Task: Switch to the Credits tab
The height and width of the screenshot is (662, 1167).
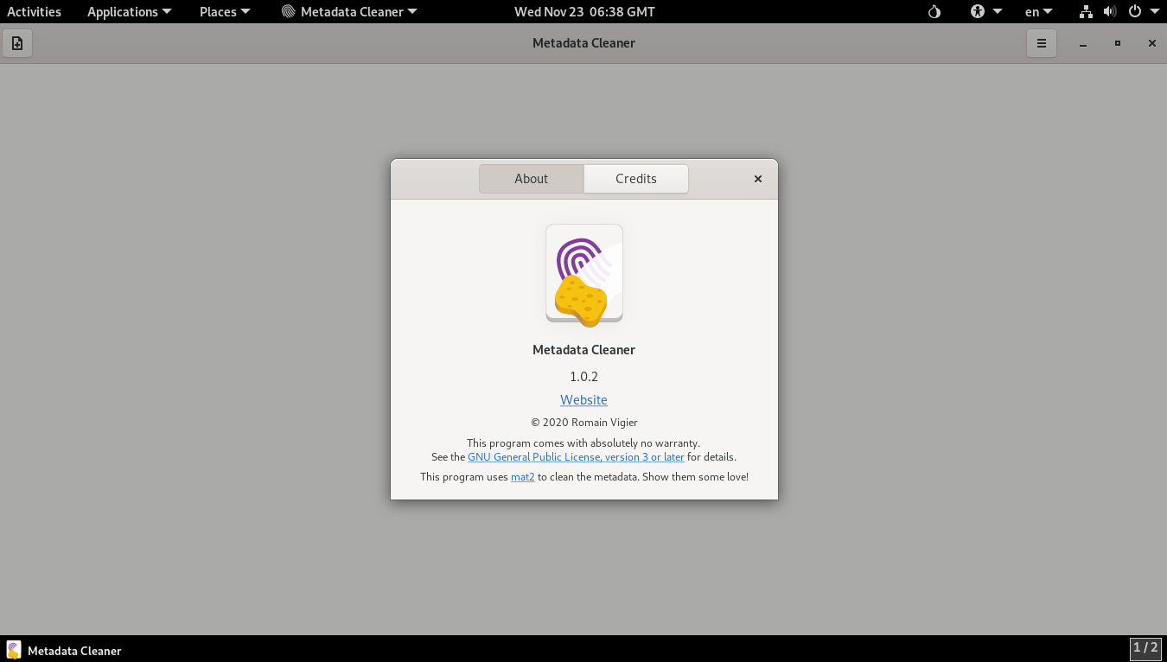Action: pos(635,178)
